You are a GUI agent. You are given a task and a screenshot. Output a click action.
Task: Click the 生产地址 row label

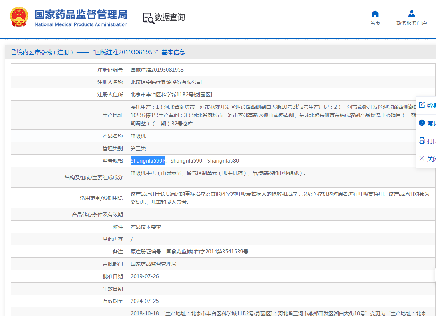click(x=113, y=115)
